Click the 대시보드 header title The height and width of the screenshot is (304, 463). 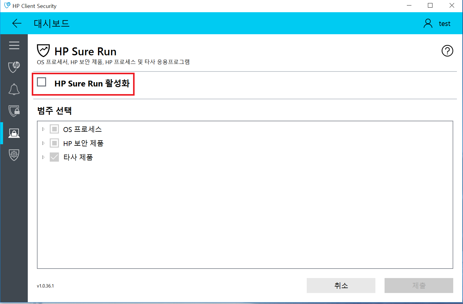pos(52,23)
